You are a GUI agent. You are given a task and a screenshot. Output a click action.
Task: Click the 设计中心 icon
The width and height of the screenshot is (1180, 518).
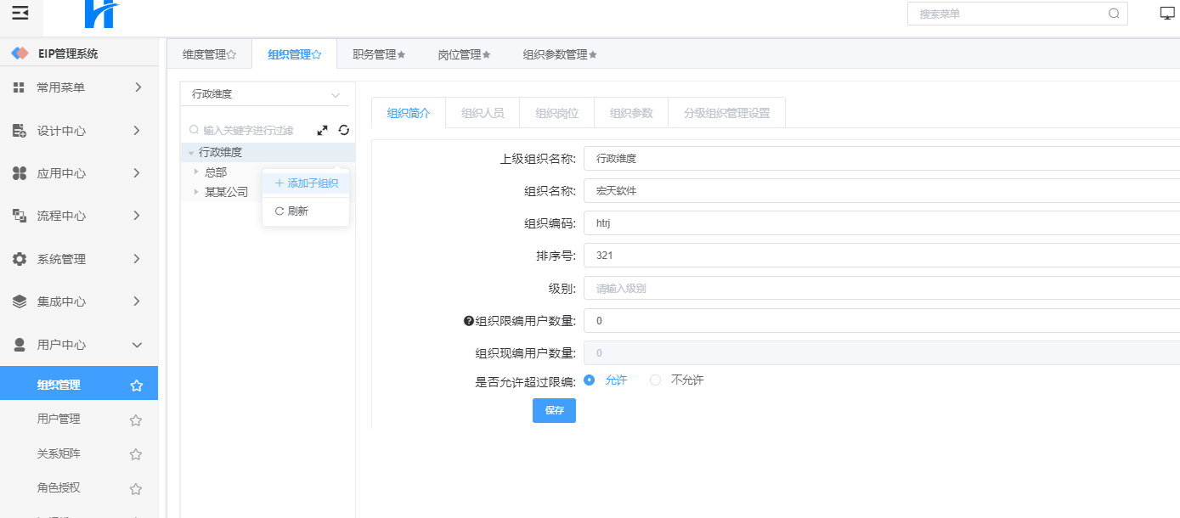19,131
